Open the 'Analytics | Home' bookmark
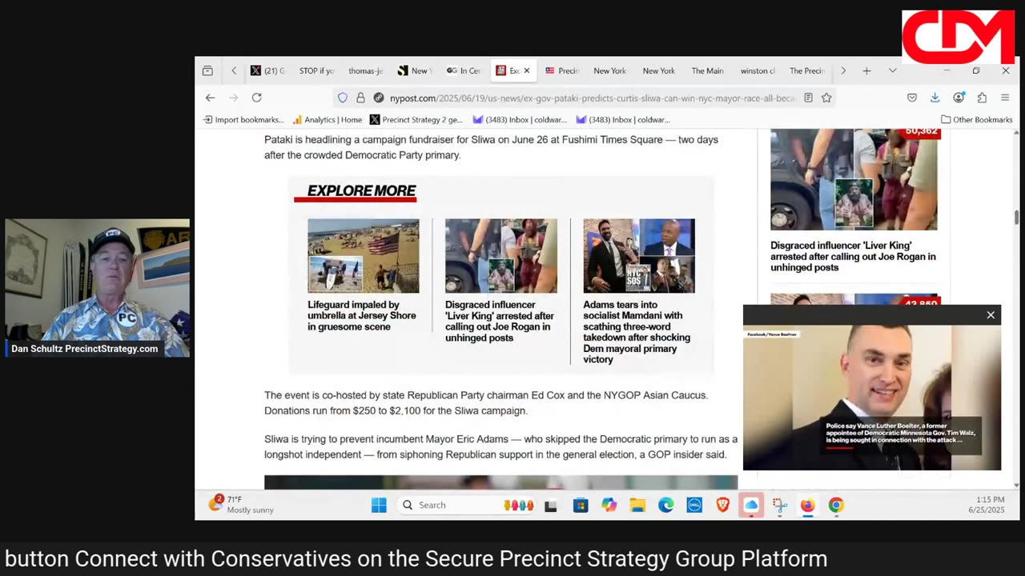1025x576 pixels. pos(327,120)
